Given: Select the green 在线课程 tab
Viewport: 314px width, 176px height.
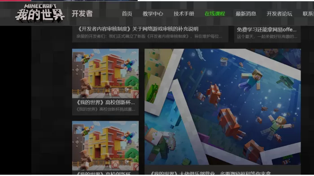Looking at the screenshot, I should click(x=215, y=14).
